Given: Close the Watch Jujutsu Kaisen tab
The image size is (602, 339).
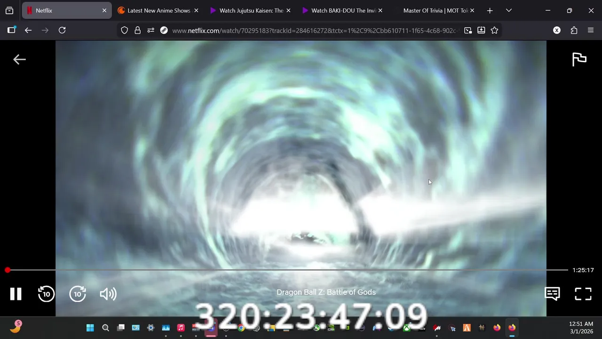Looking at the screenshot, I should [x=288, y=10].
